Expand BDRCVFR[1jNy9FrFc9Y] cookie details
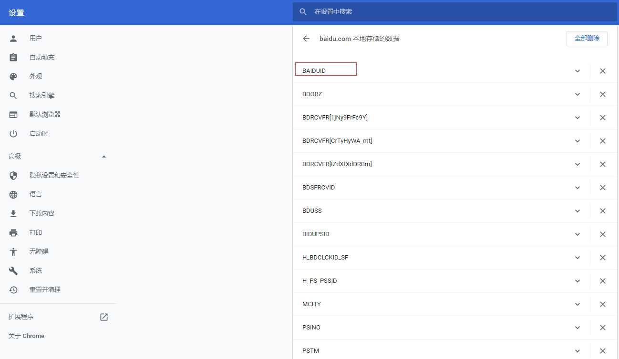This screenshot has width=619, height=359. coord(578,118)
